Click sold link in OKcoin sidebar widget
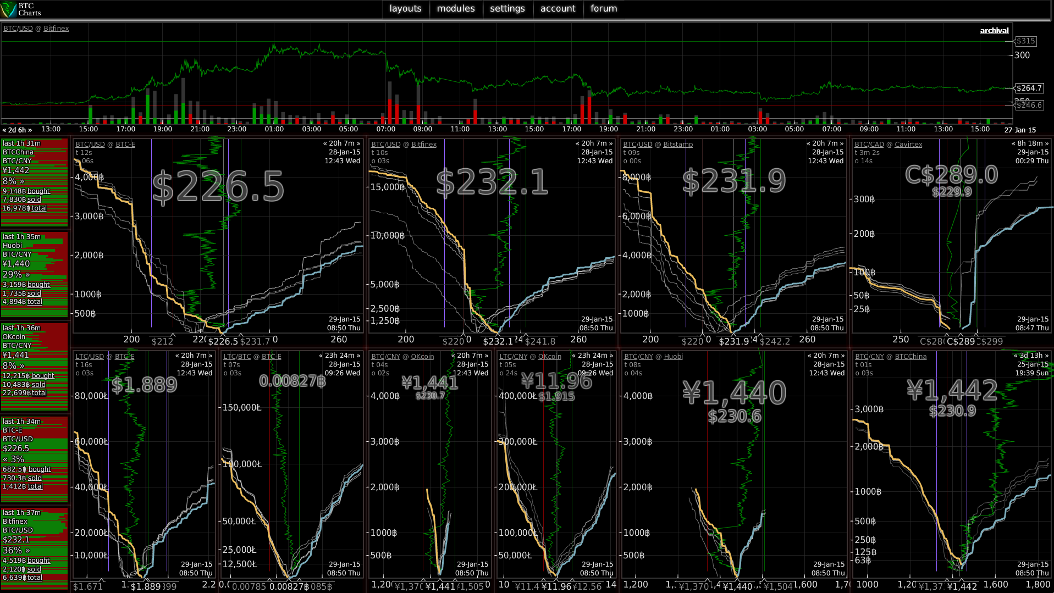 pos(38,385)
